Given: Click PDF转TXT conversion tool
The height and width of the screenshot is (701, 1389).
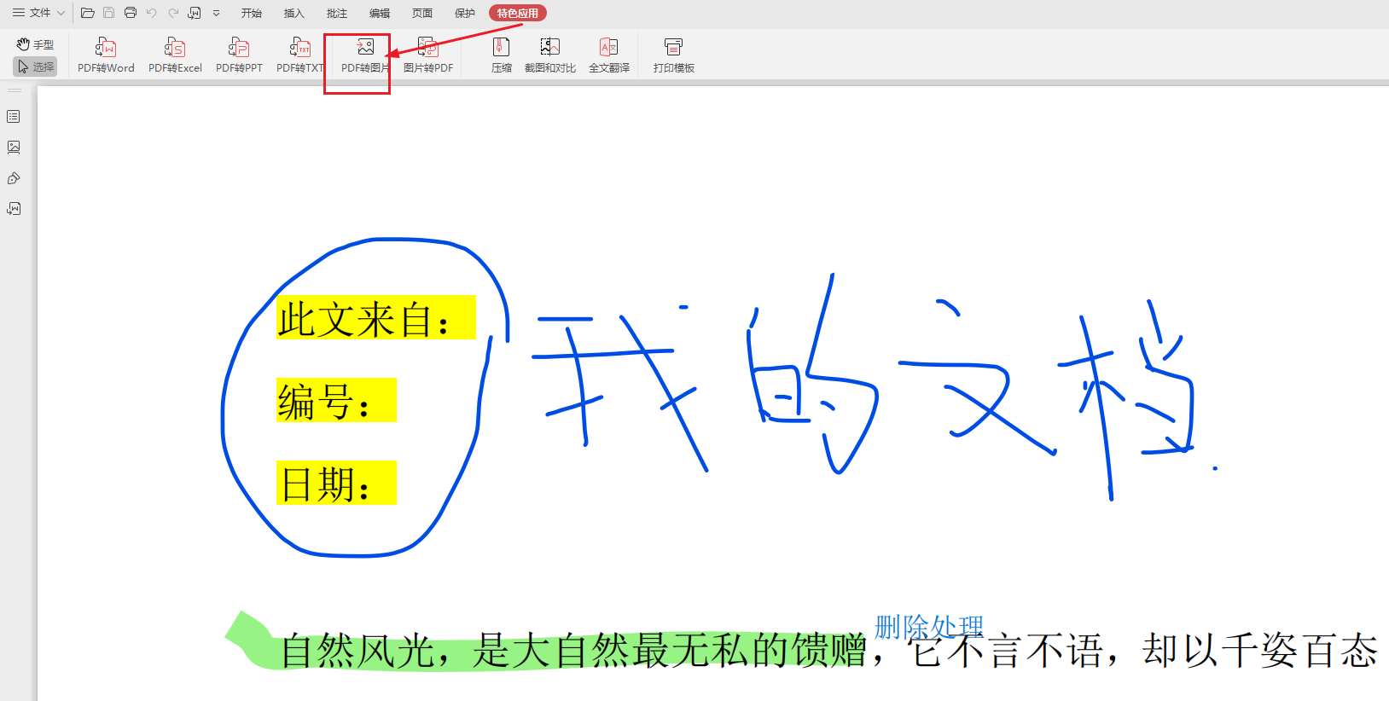Looking at the screenshot, I should click(x=300, y=55).
